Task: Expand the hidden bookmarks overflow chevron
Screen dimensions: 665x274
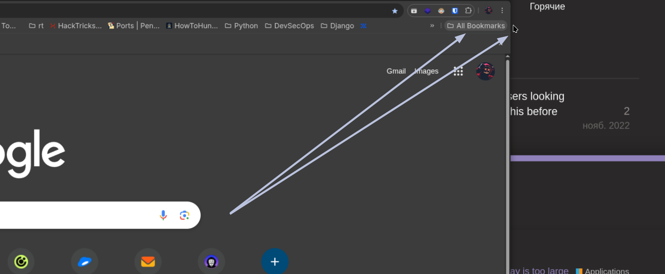Action: (x=432, y=26)
